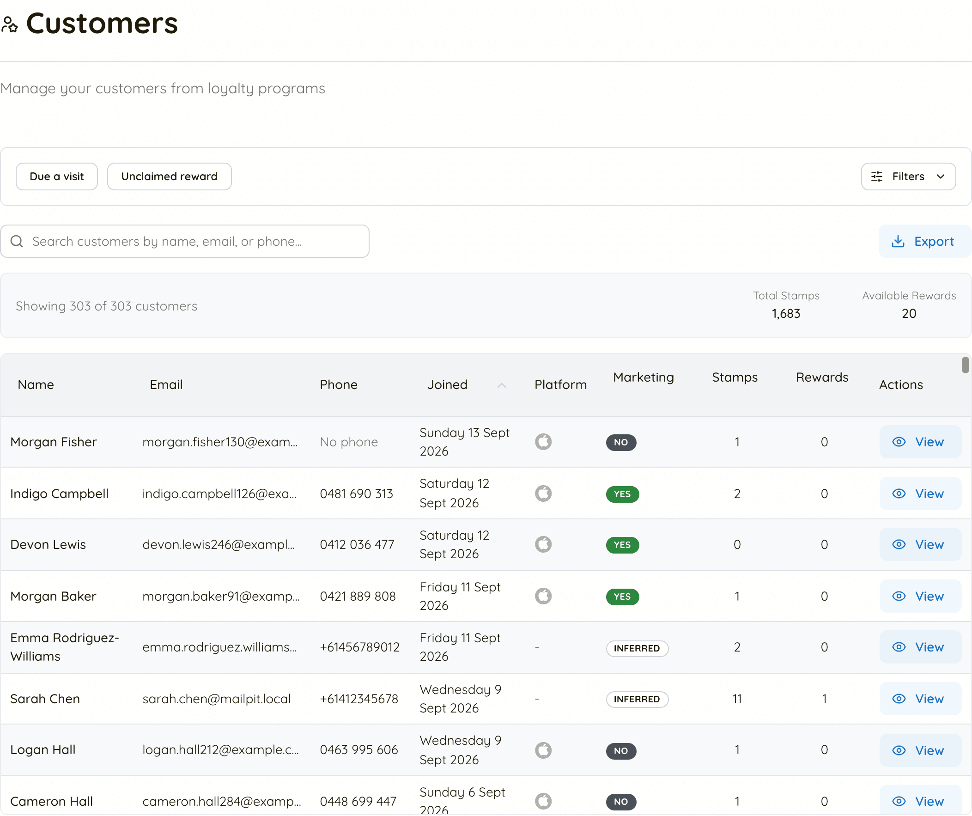The width and height of the screenshot is (972, 816).
Task: Click the INFERRED badge for Emma Rodriguez-Williams
Action: [638, 648]
